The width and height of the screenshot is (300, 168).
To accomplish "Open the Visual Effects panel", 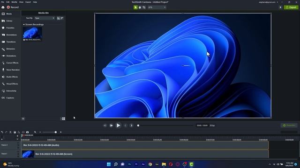I will pyautogui.click(x=10, y=84).
